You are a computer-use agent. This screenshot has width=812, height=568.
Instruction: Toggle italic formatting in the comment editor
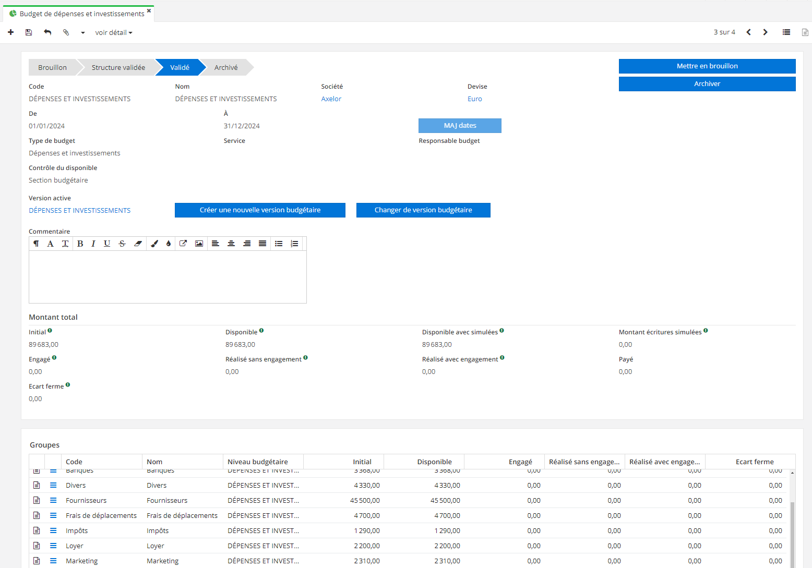click(93, 244)
